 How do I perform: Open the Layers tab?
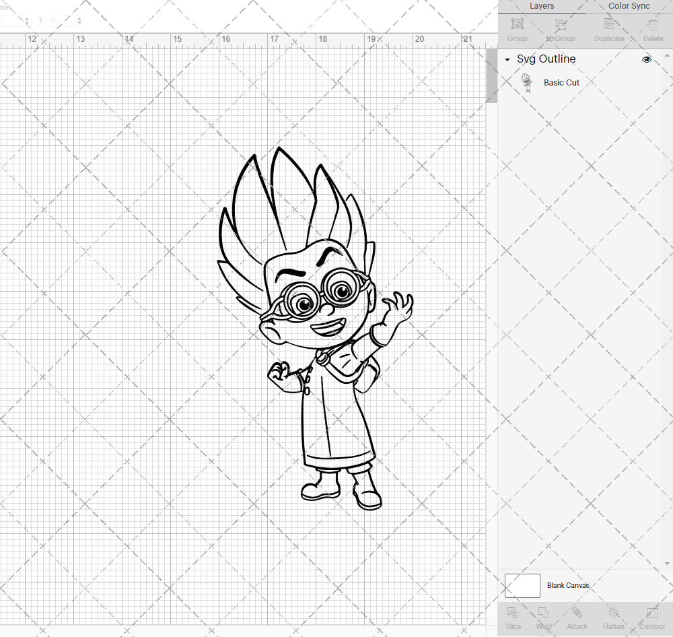pos(541,6)
